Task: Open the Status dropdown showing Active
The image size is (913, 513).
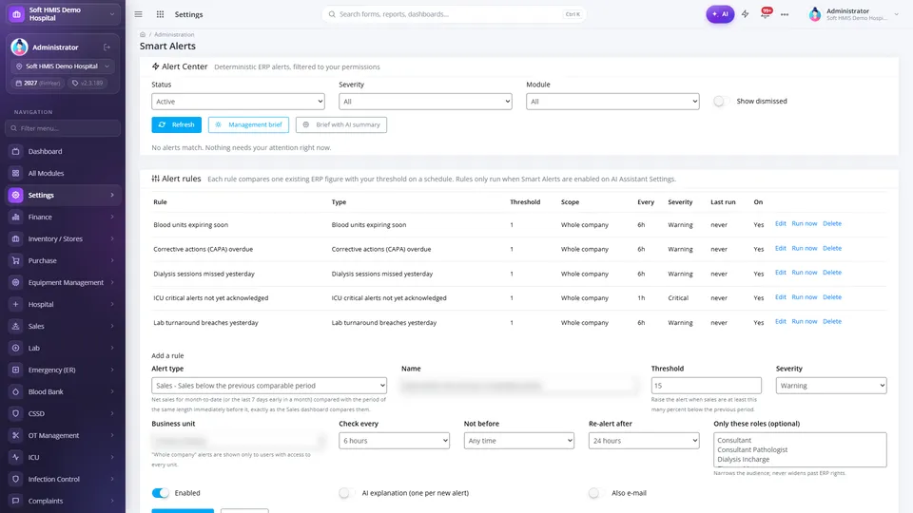Action: (x=238, y=102)
